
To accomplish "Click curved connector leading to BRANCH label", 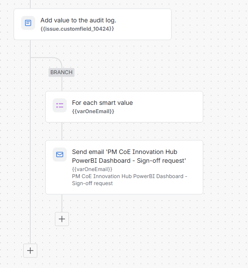I will (x=51, y=59).
